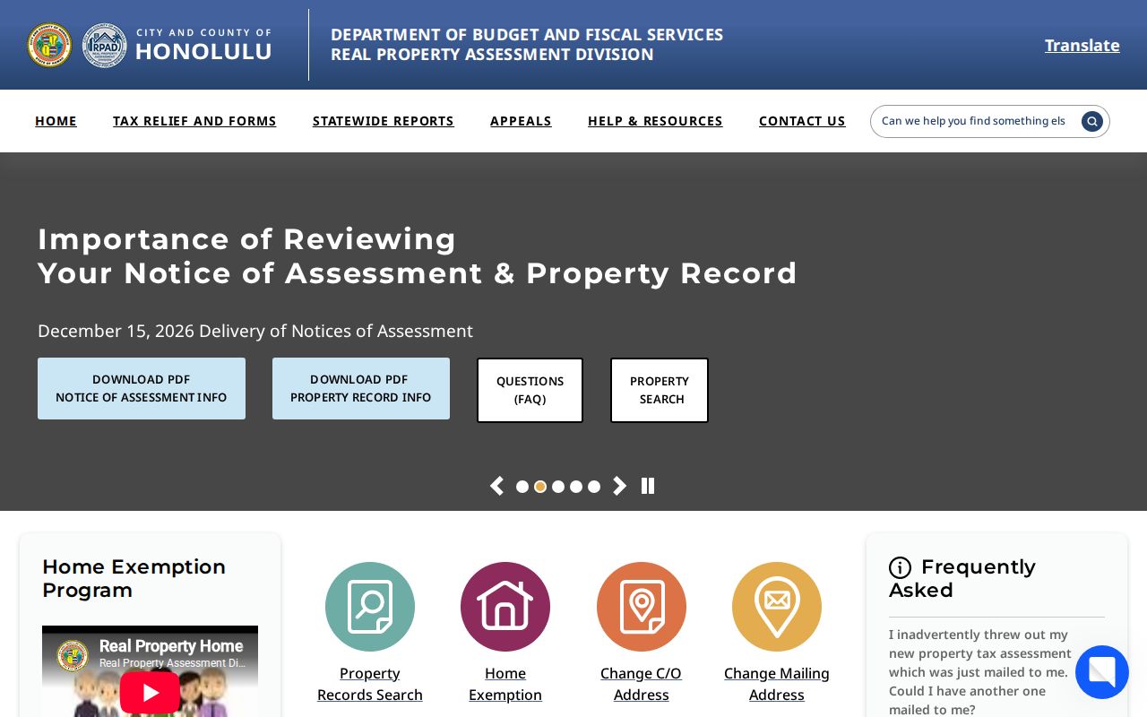Image resolution: width=1147 pixels, height=717 pixels.
Task: Open the Change Mailing Address link text
Action: 777,684
